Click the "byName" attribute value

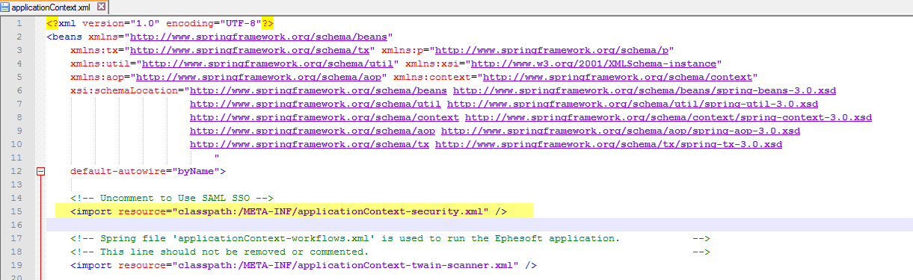point(196,171)
